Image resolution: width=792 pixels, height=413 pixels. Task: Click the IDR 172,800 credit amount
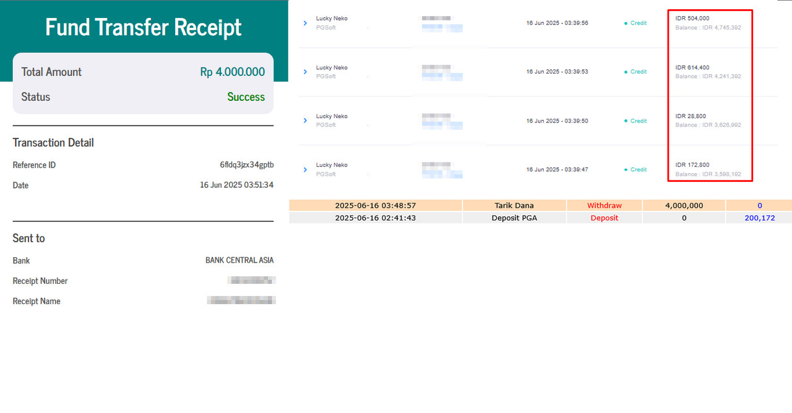tap(692, 165)
